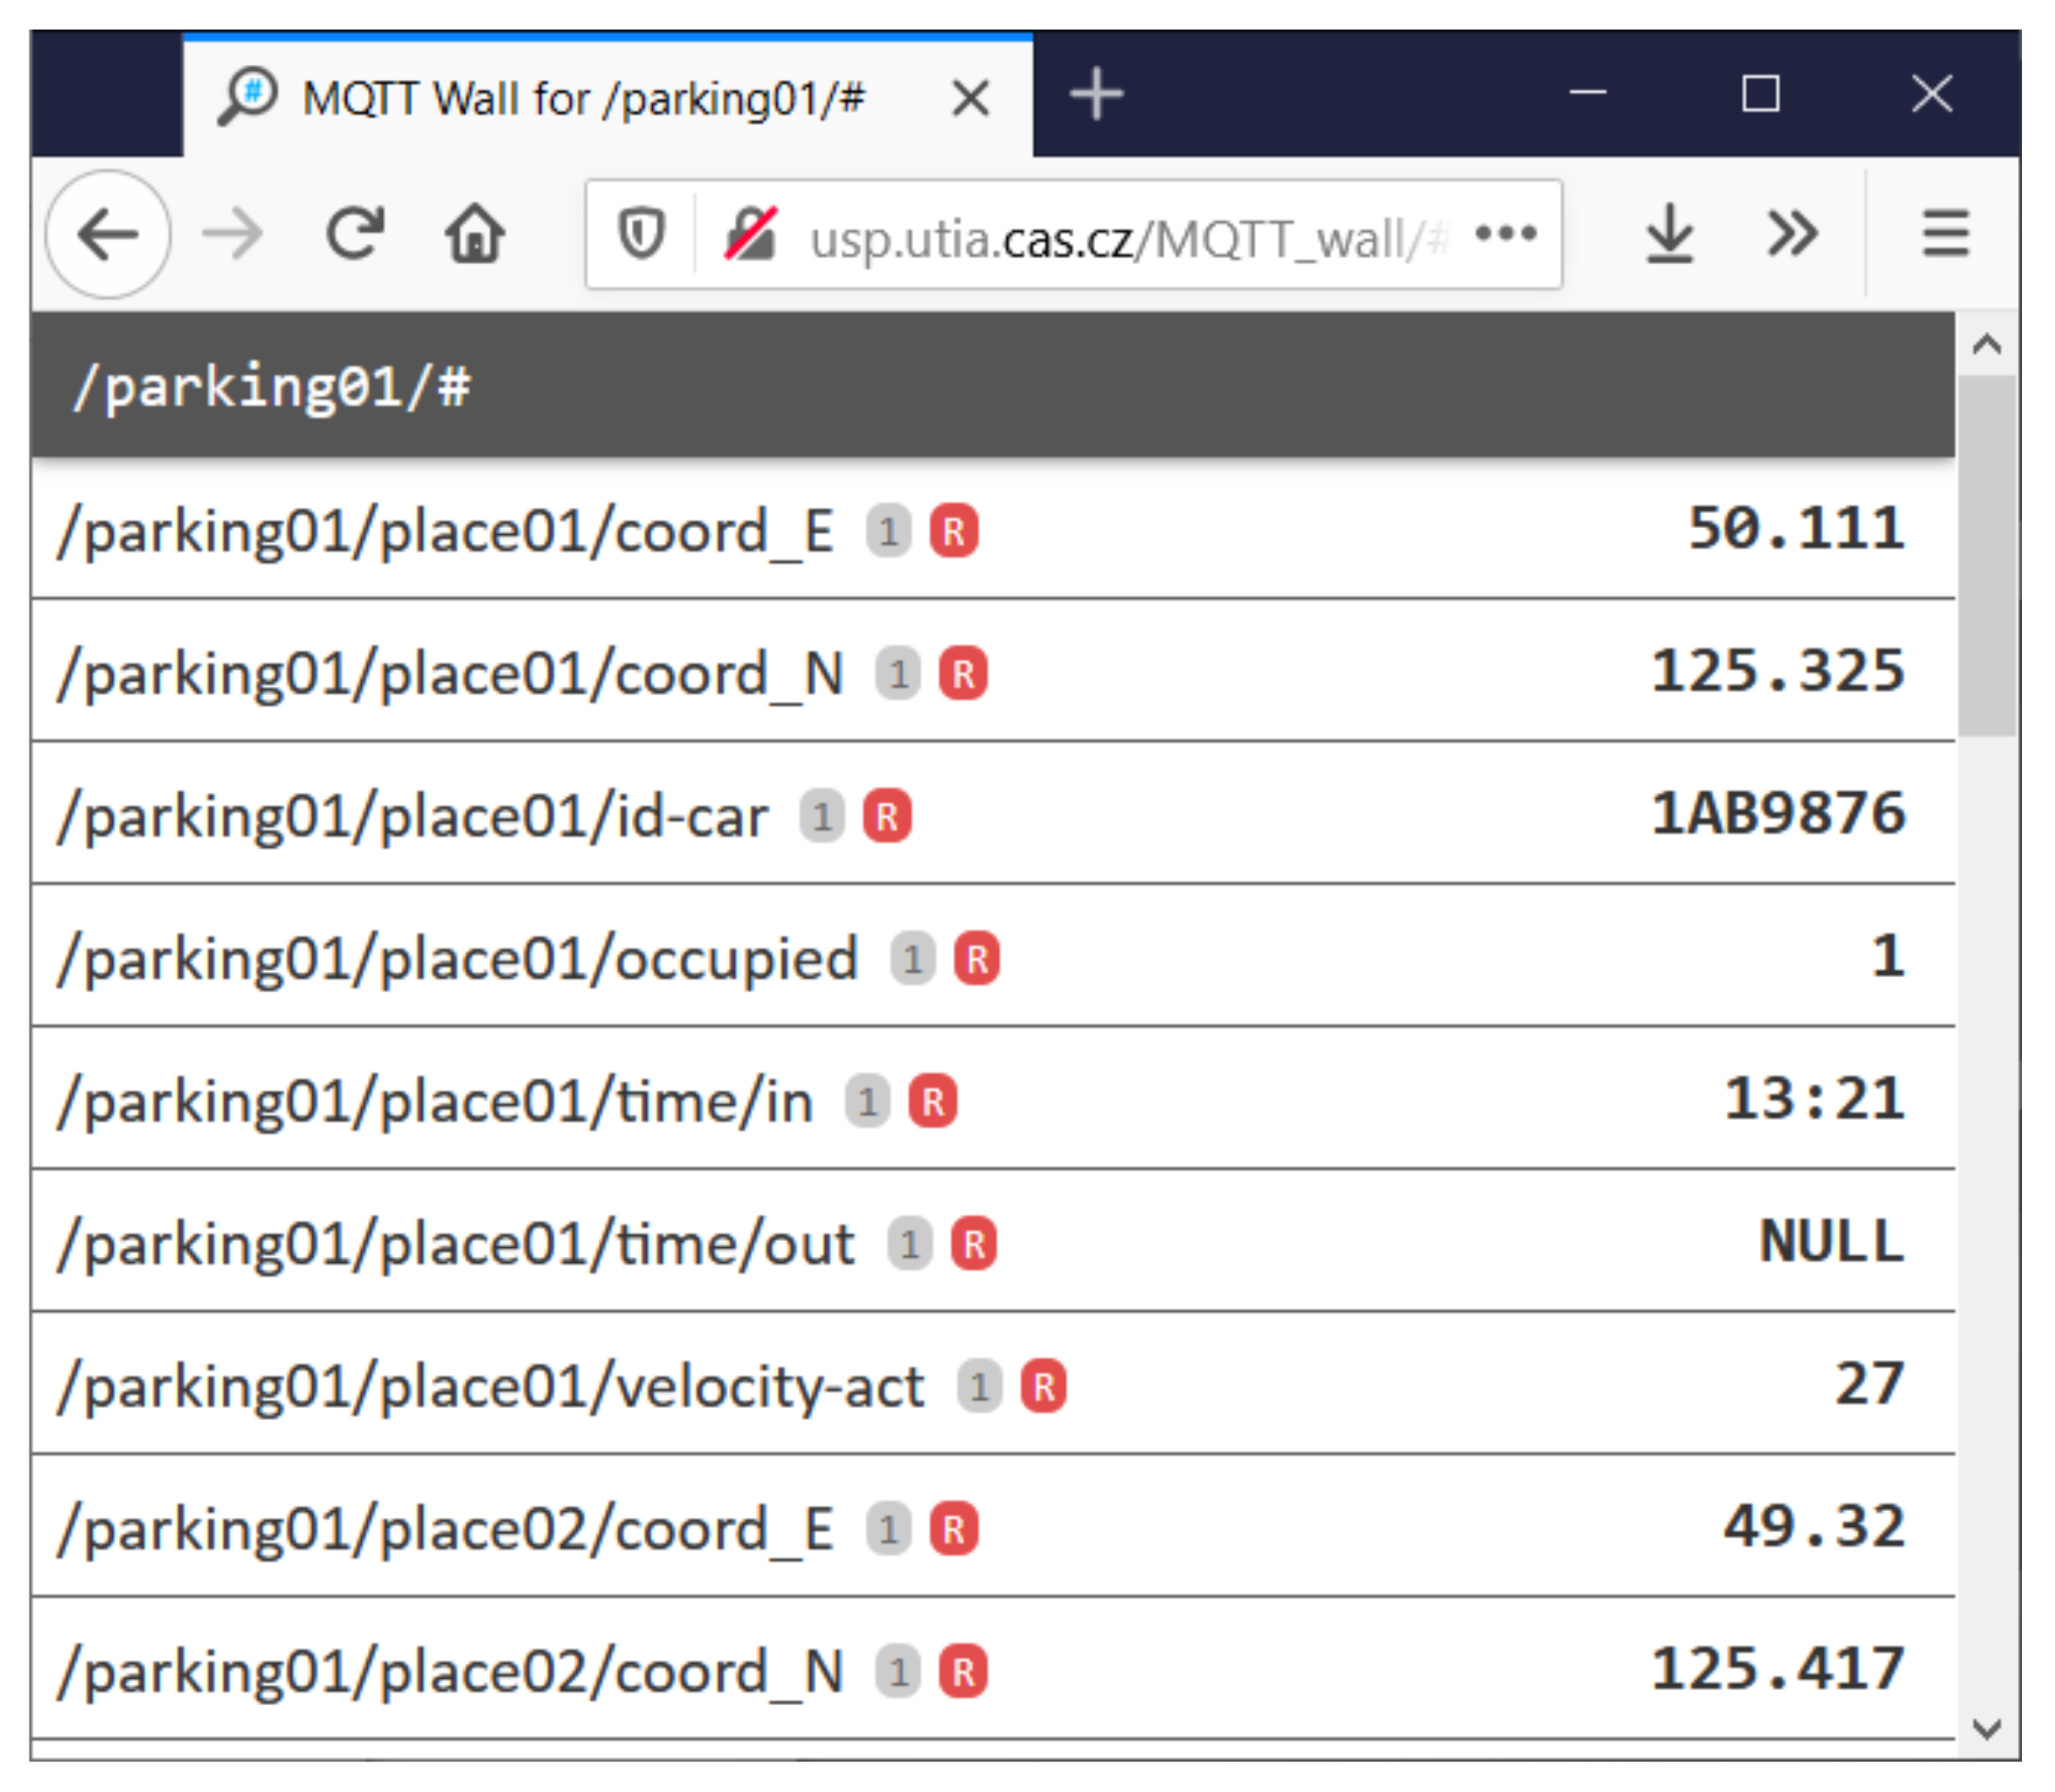The image size is (2055, 1792).
Task: Expand more toolbar tools chevron
Action: [x=1791, y=235]
